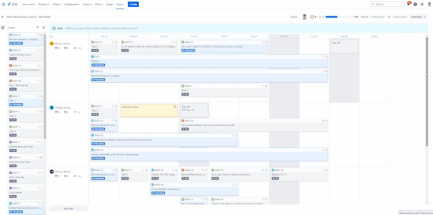Click the sprint owner avatar next to Saved
433x215 pixels.
[304, 17]
